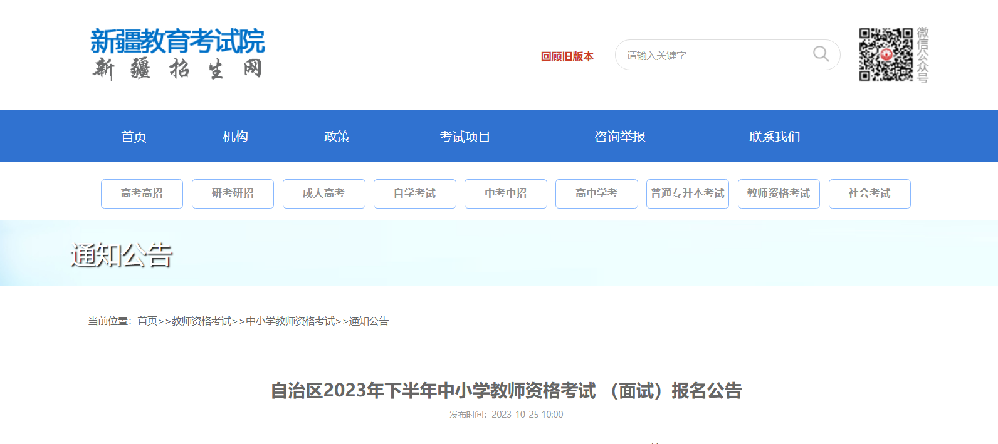
Task: Select the 教师资格考试 category button
Action: point(779,194)
